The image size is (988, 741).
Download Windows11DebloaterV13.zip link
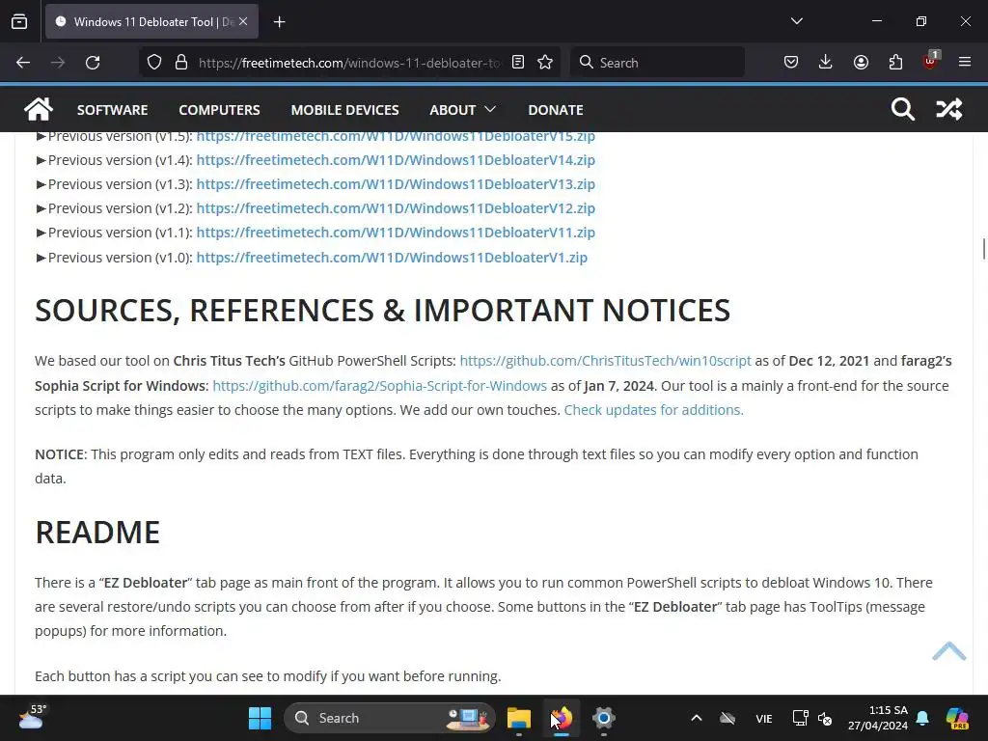tap(396, 184)
